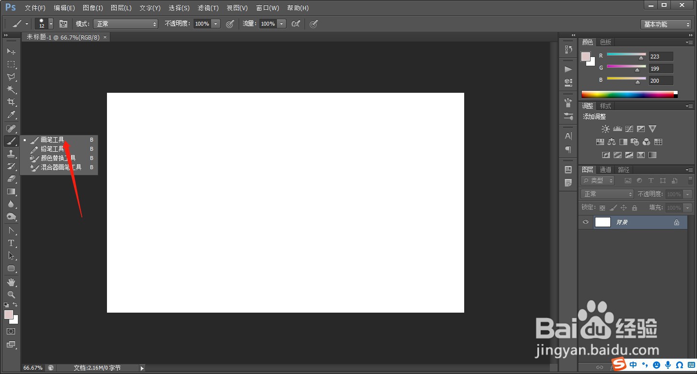
Task: Open the 滤镜(T) menu
Action: 208,8
